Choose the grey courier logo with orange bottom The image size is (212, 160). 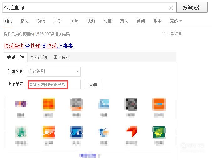(x=76, y=104)
